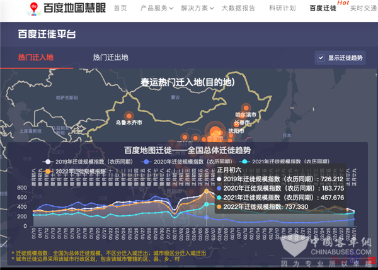The image size is (378, 270).
Task: Click the footnote starting 迁徙规模指数
Action: click(x=109, y=253)
